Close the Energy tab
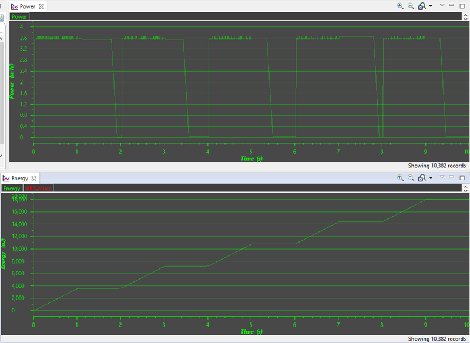The height and width of the screenshot is (343, 470). [x=34, y=178]
